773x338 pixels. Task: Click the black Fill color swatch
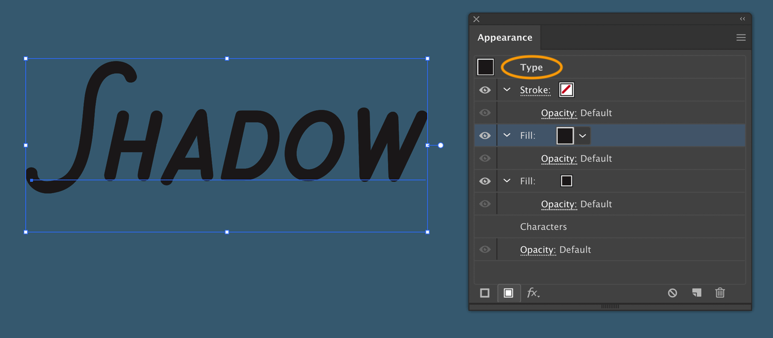(x=565, y=135)
